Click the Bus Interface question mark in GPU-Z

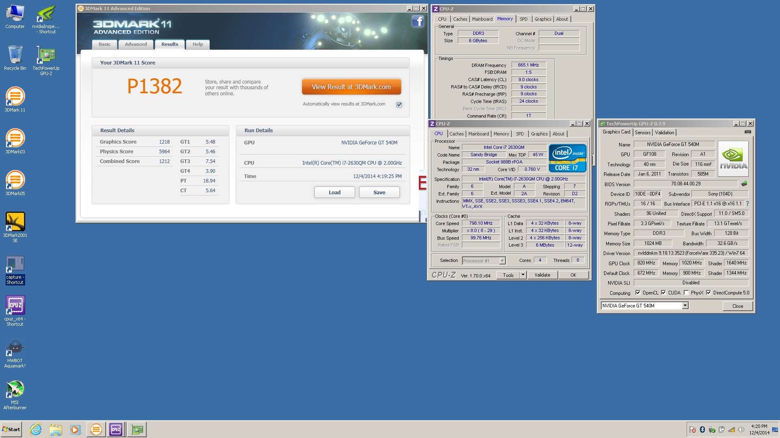747,204
